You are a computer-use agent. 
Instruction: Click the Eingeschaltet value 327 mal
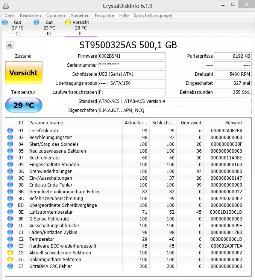(233, 83)
